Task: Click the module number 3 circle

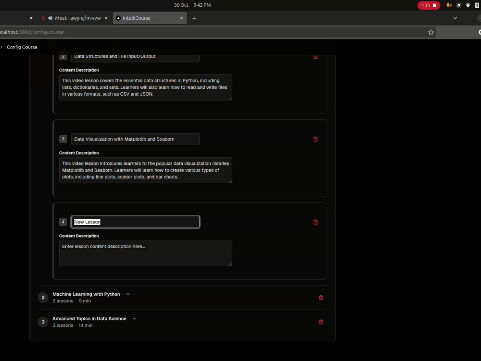Action: point(43,322)
